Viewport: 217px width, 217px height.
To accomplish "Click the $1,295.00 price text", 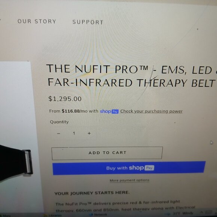I will [65, 99].
